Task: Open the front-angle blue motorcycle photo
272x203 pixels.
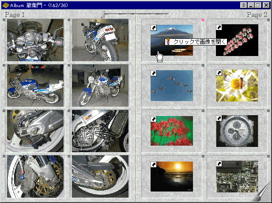Action: coord(100,86)
